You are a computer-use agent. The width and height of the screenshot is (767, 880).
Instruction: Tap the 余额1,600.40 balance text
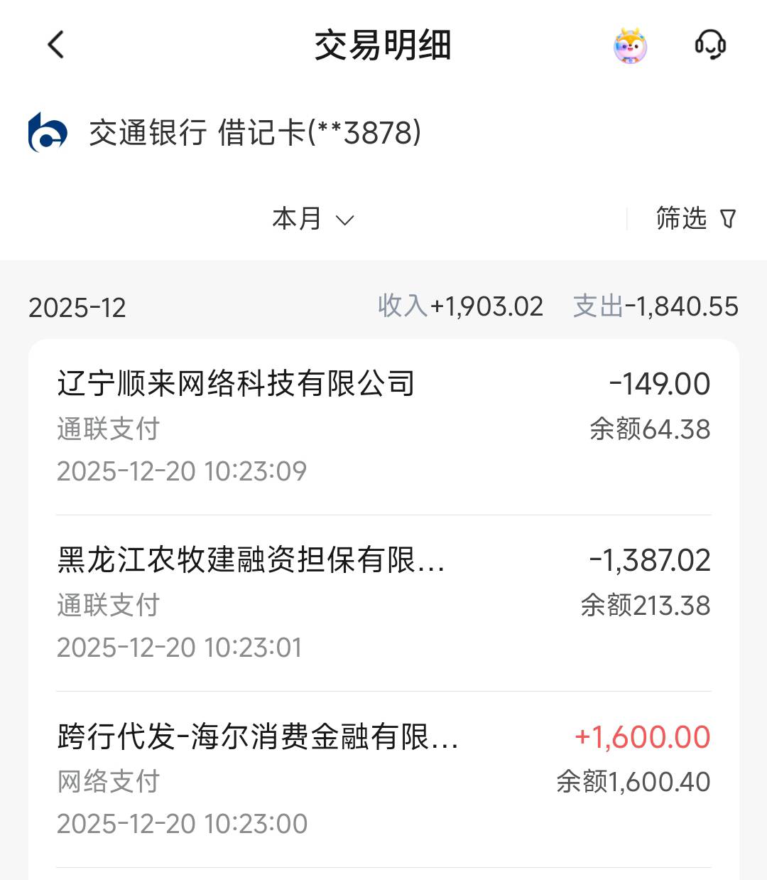[x=633, y=782]
